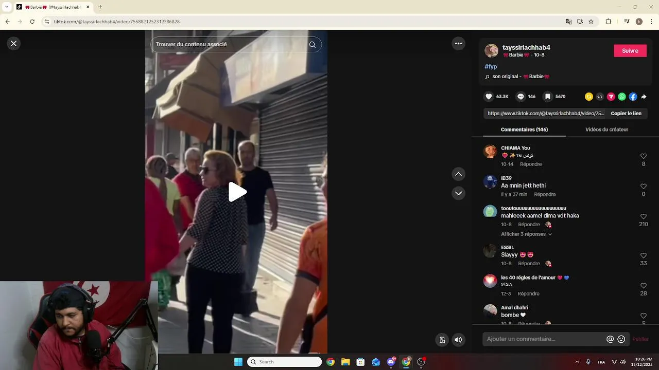
Task: Bookmark the video with favorites icon
Action: [548, 97]
